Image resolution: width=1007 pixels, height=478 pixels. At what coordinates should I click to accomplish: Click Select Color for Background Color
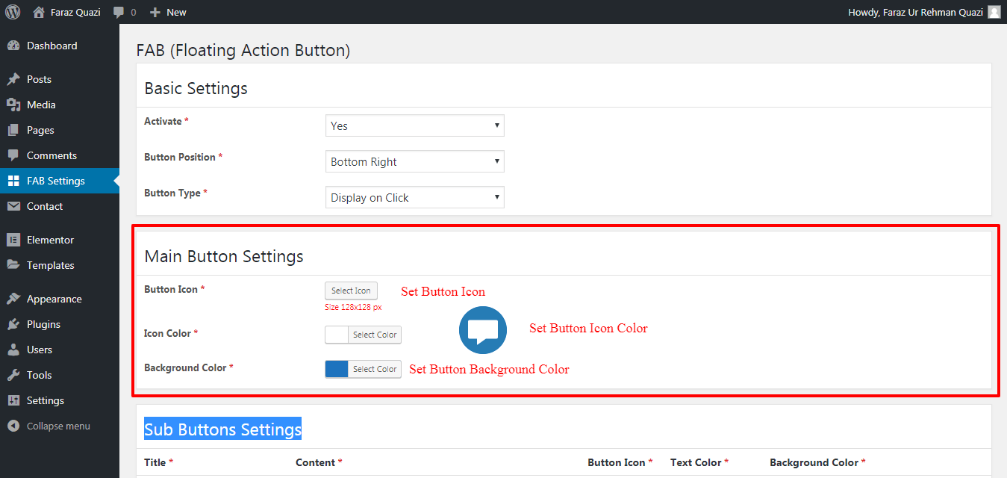[x=375, y=369]
